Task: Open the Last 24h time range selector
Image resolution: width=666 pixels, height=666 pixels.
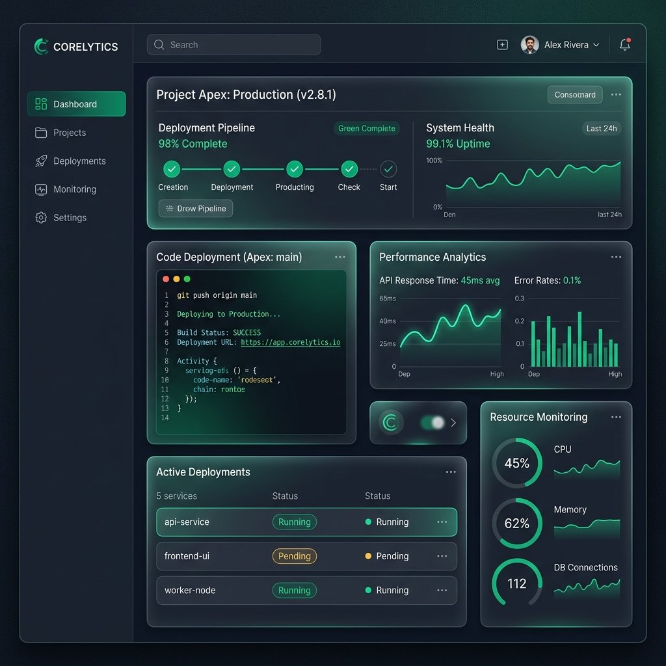Action: pos(602,128)
